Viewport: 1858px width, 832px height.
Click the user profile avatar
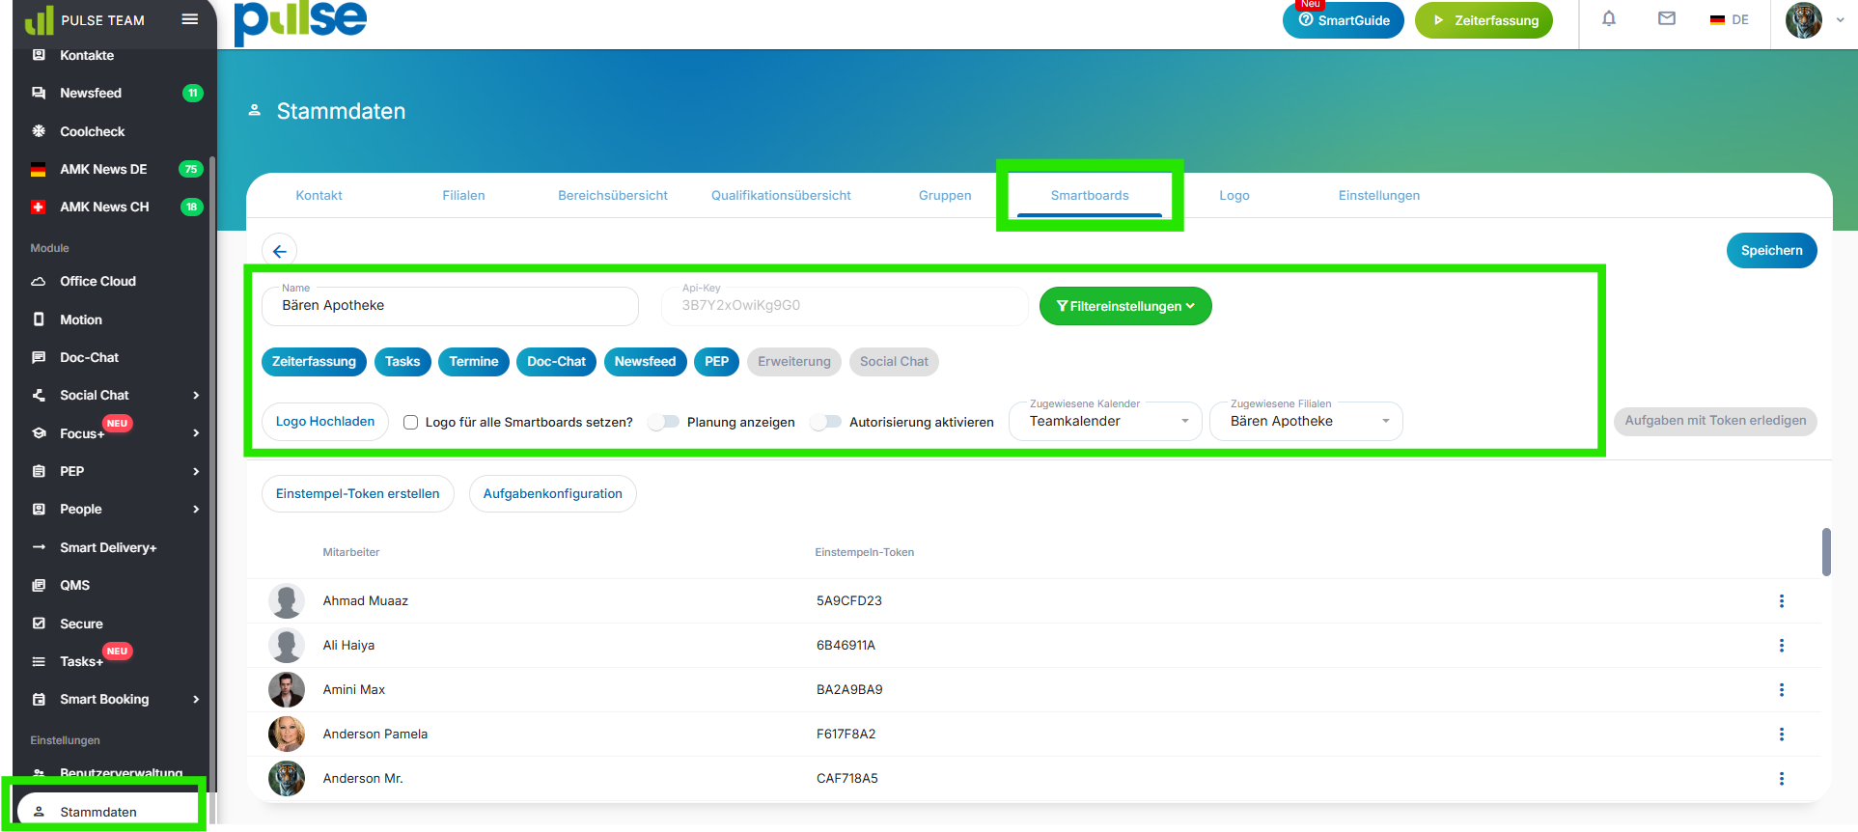pyautogui.click(x=1803, y=19)
